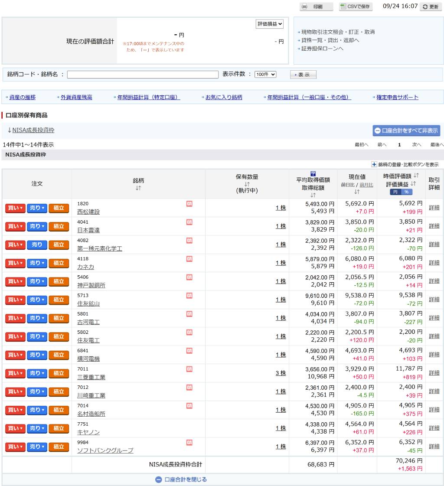This screenshot has height=486, width=444.
Task: Open the 外貨資産残高 link
Action: pos(76,97)
